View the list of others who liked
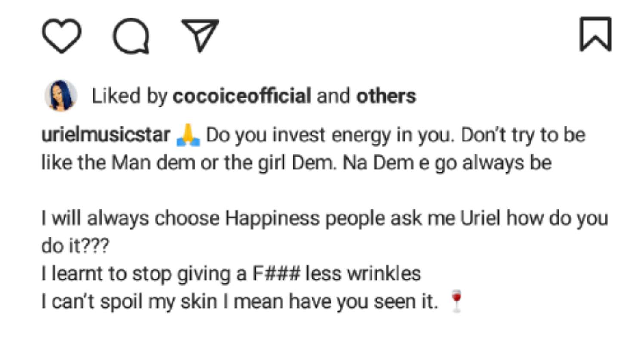 (x=386, y=96)
